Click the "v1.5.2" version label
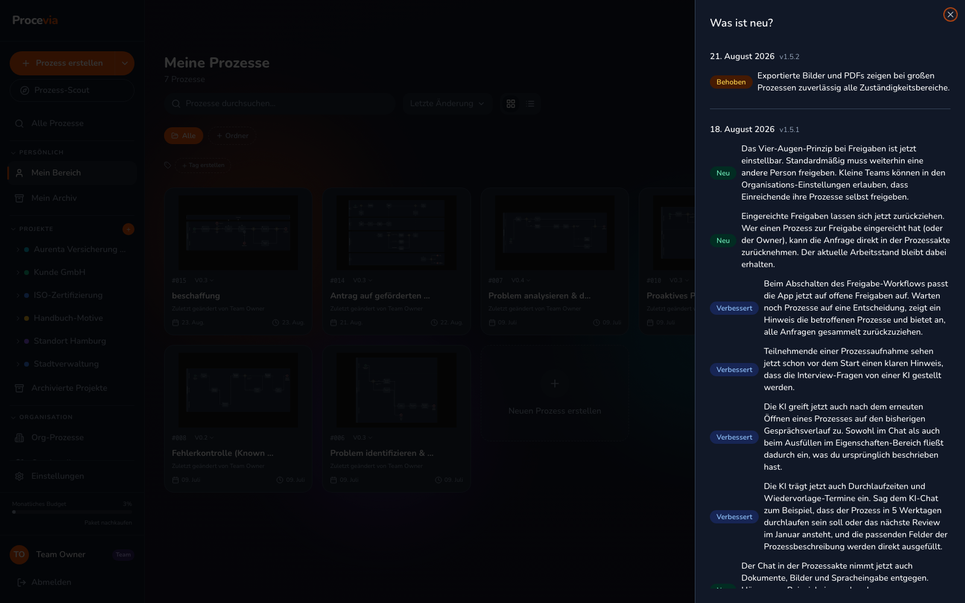 coord(789,57)
